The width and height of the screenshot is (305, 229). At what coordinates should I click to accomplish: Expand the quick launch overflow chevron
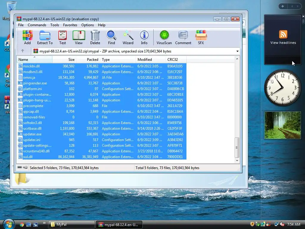(x=44, y=223)
